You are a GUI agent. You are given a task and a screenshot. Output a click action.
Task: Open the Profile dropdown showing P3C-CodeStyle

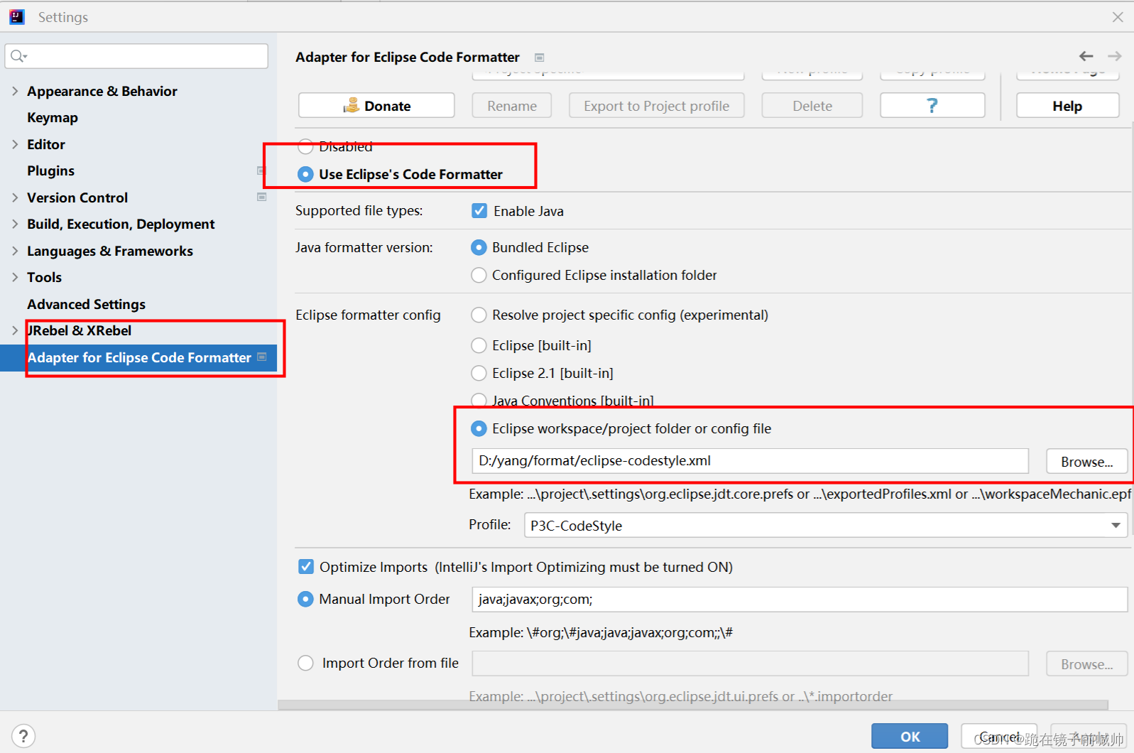(826, 526)
